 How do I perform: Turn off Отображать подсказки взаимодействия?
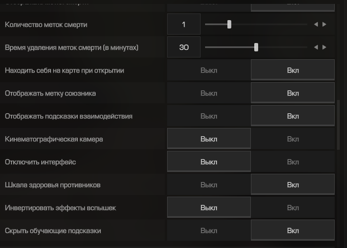pyautogui.click(x=209, y=116)
